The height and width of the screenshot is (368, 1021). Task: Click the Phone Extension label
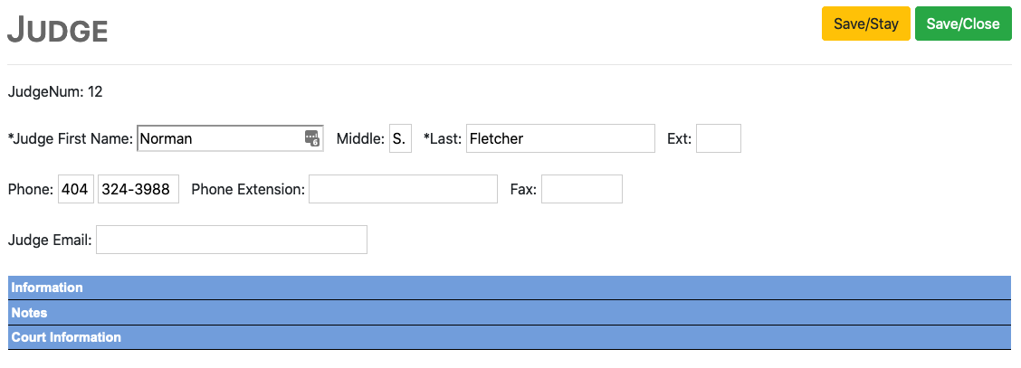(x=247, y=189)
